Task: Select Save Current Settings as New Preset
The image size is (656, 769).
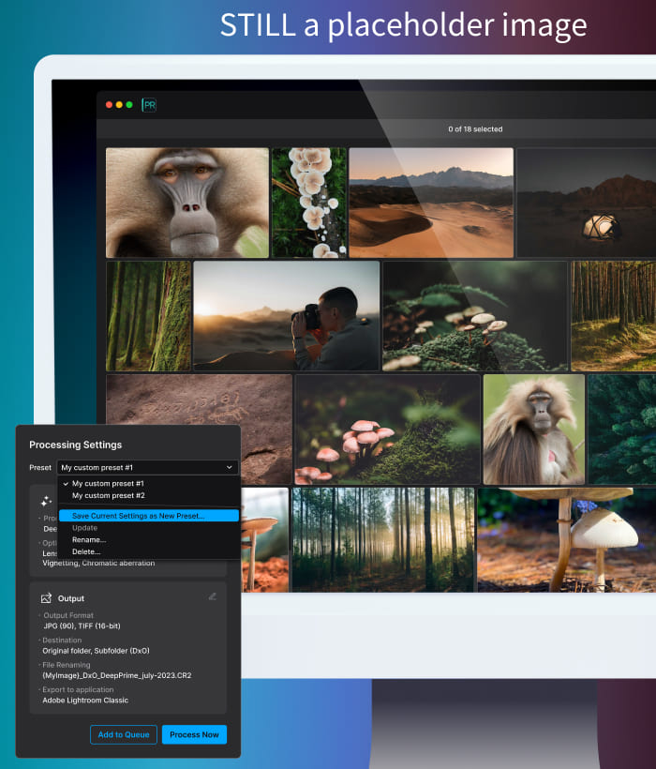Action: [138, 516]
